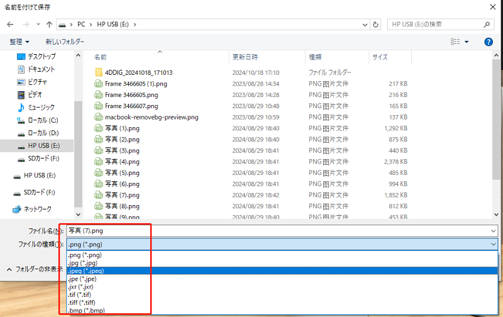Select the file macbook-removebg-preview.png

[152, 117]
